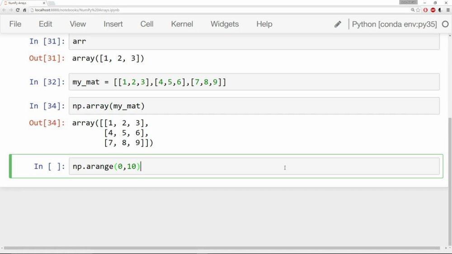Open the Insert menu
This screenshot has height=254, width=452.
113,24
